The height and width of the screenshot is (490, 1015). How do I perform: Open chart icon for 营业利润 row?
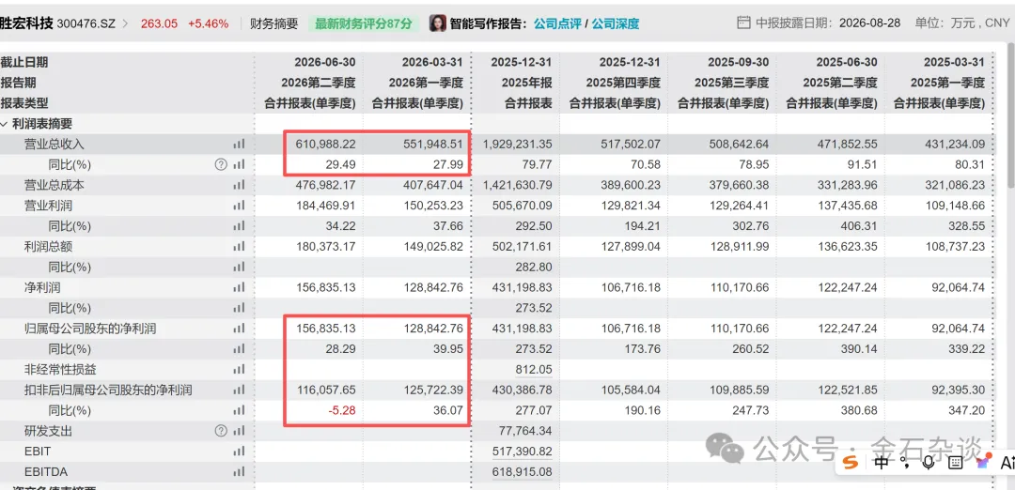coord(239,206)
